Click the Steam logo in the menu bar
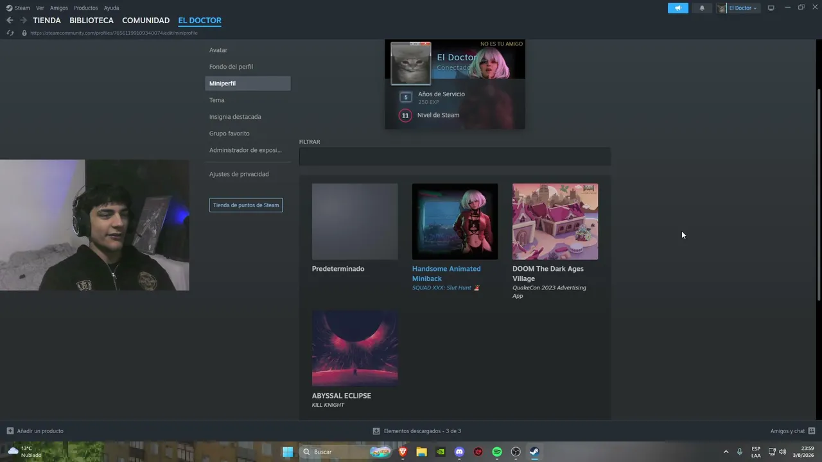Image resolution: width=822 pixels, height=462 pixels. click(10, 8)
